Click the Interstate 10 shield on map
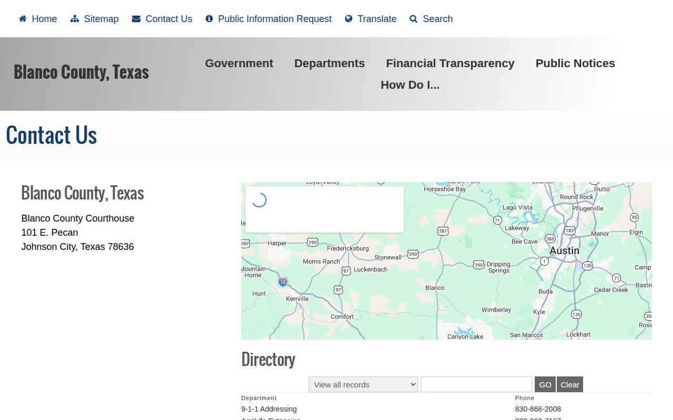 (283, 282)
